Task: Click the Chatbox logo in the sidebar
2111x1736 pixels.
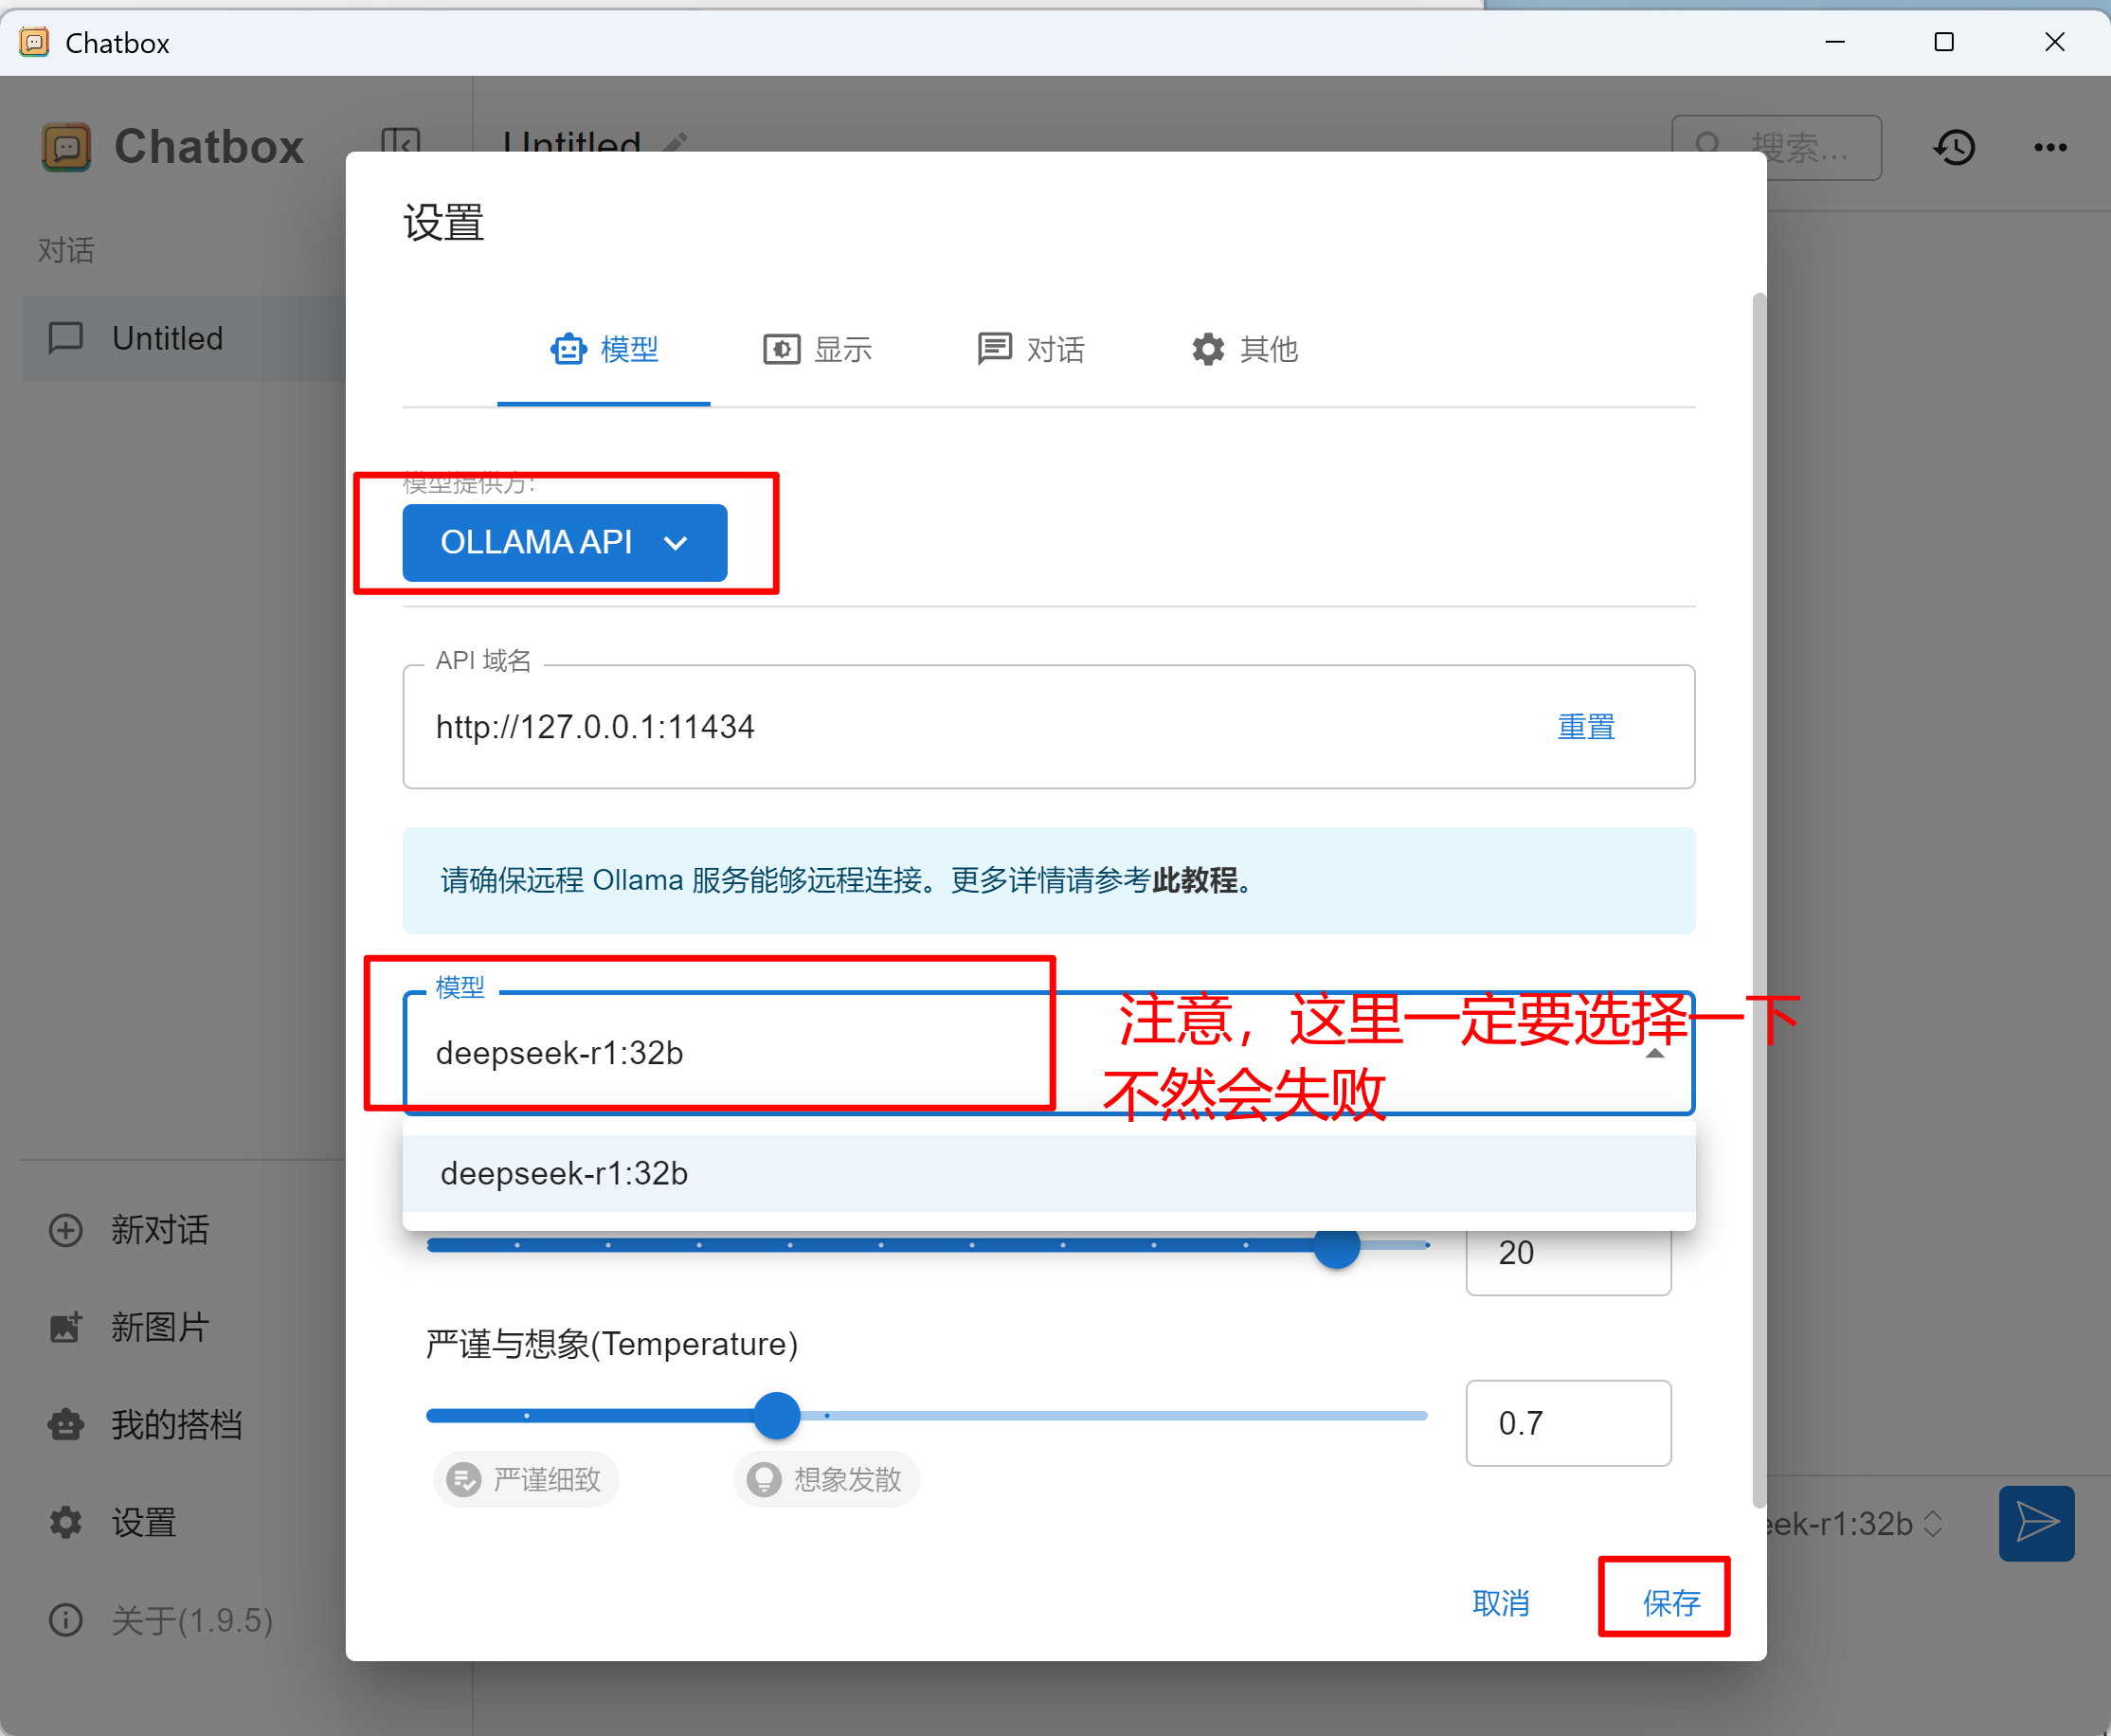Action: 66,148
